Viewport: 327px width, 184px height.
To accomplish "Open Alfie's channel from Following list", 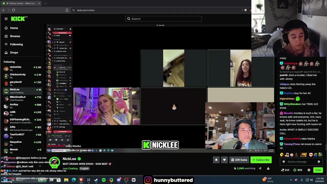I will pos(22,128).
